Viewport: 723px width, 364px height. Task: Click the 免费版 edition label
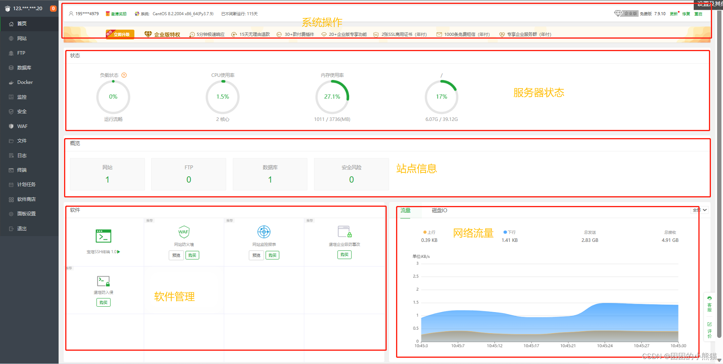coord(646,14)
